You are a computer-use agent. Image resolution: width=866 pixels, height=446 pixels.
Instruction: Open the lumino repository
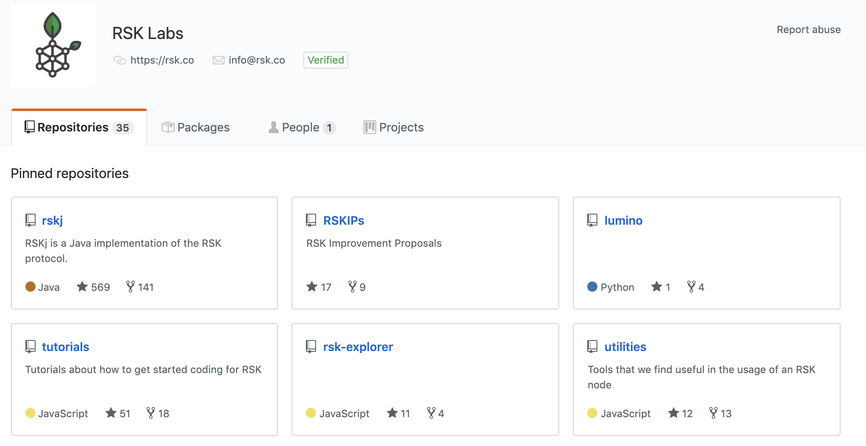coord(623,220)
